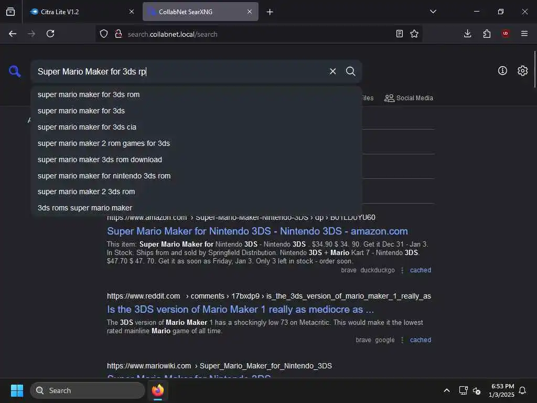The height and width of the screenshot is (403, 537).
Task: Go back with the browser back arrow
Action: pyautogui.click(x=13, y=34)
